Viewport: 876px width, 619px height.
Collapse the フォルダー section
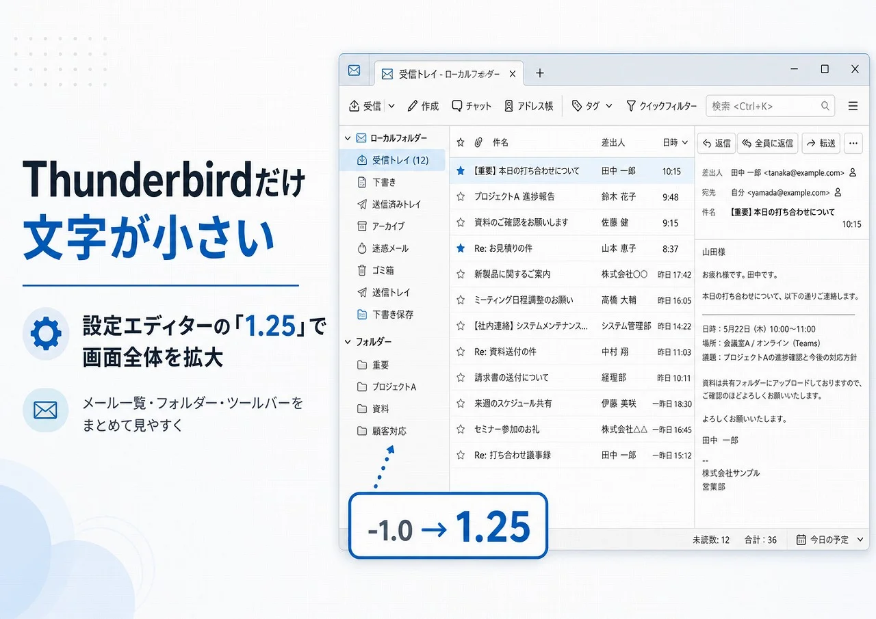pyautogui.click(x=348, y=341)
